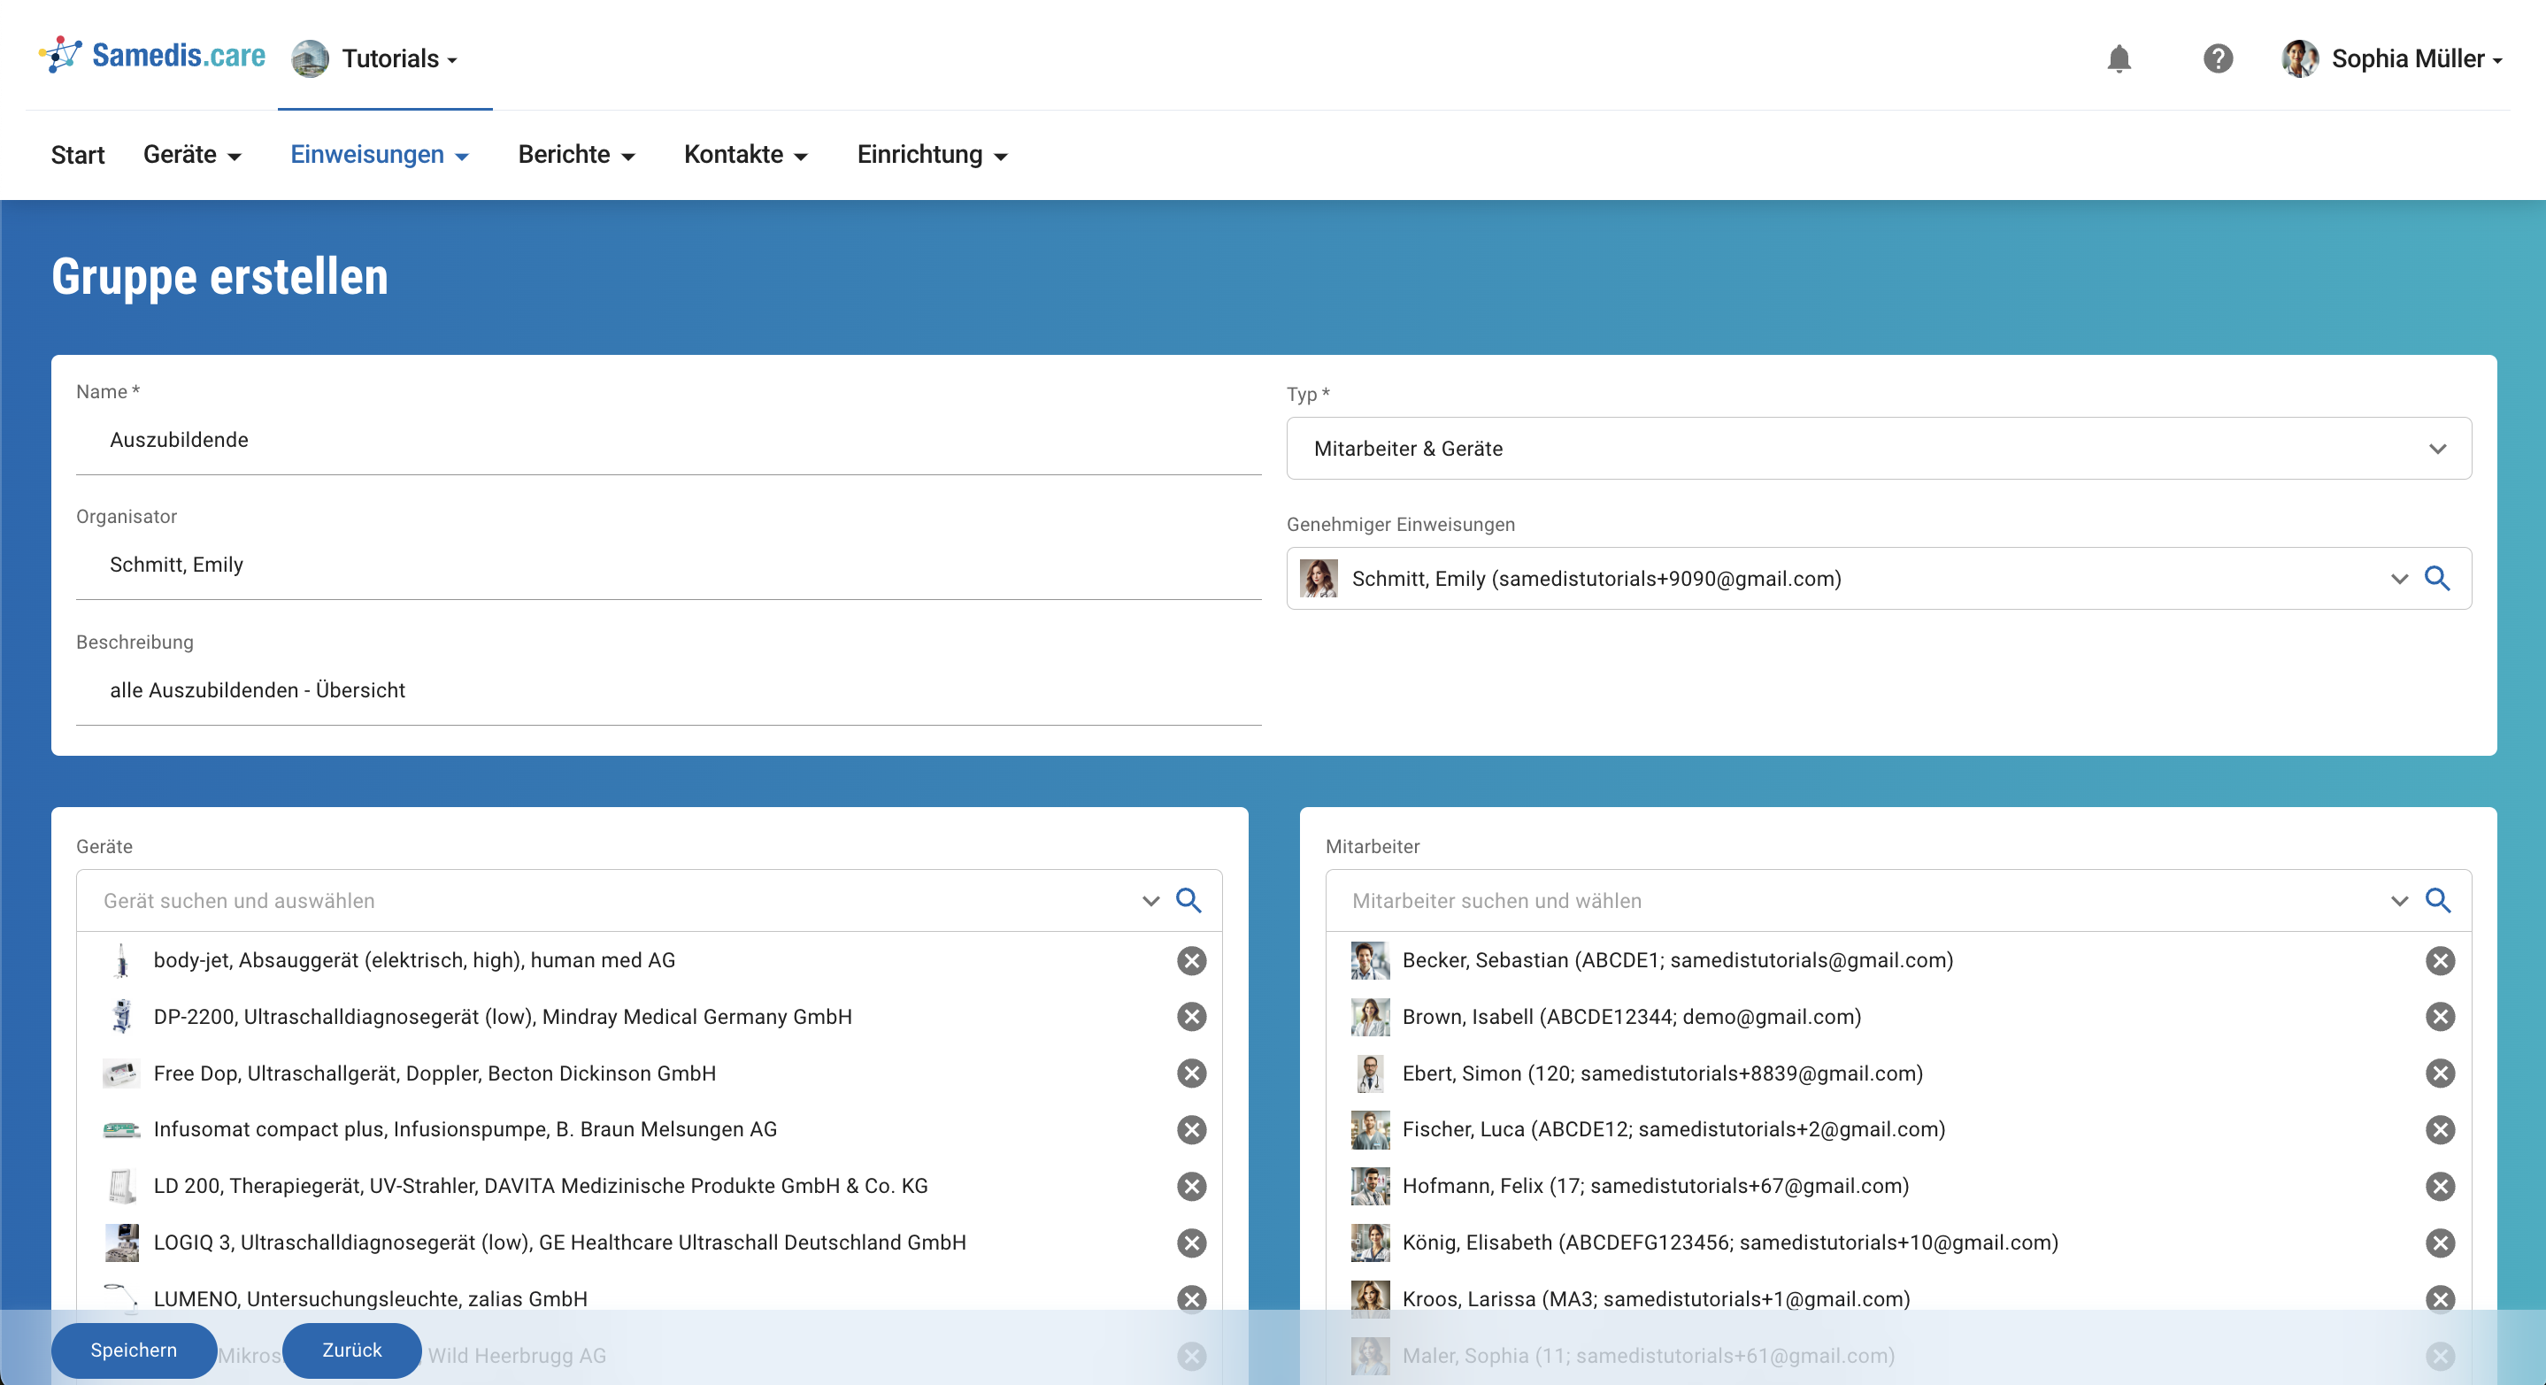Screen dimensions: 2546x1385
Task: Go to the Start menu item
Action: click(x=78, y=155)
